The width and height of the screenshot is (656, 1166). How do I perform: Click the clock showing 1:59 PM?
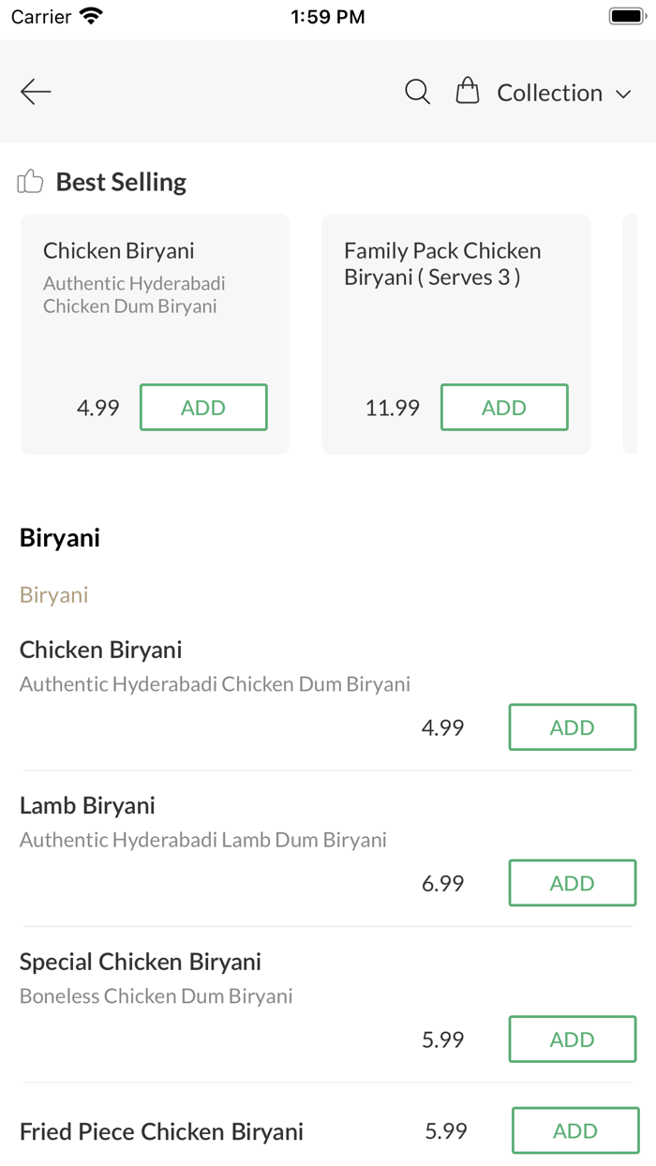(328, 15)
